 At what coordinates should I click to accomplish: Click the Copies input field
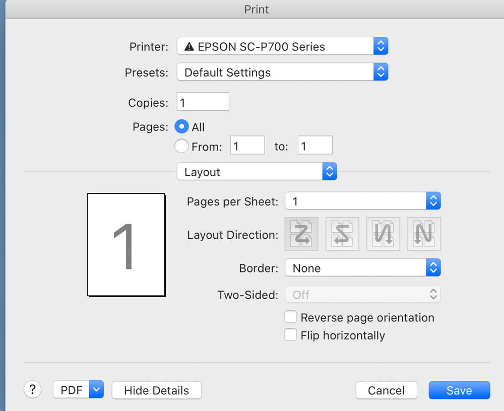(203, 102)
